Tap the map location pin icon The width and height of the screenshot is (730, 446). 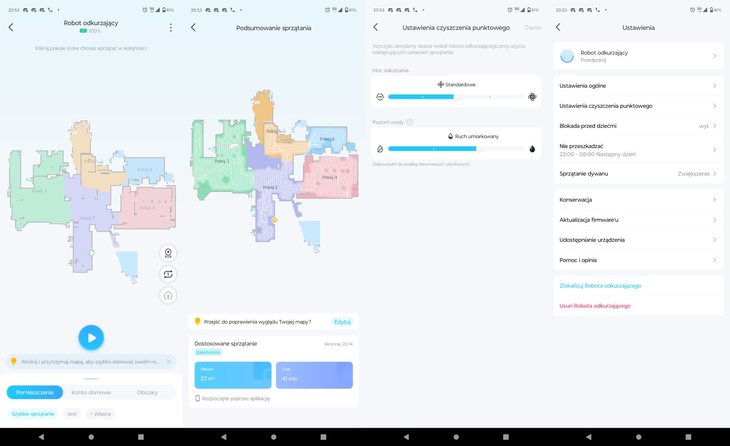pyautogui.click(x=168, y=253)
